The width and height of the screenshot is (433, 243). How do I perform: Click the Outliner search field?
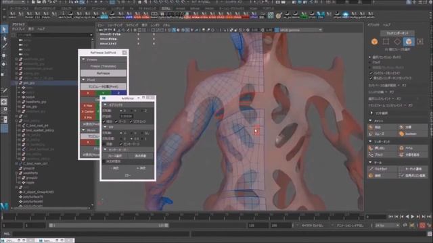click(x=55, y=35)
